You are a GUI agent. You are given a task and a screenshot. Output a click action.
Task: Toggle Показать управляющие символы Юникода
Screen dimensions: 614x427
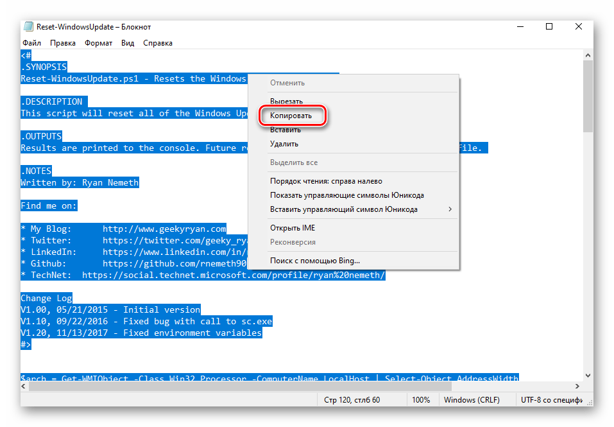pyautogui.click(x=346, y=195)
